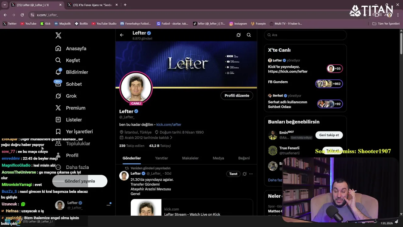Click Grok icon on the post
403x227 pixels.
pyautogui.click(x=244, y=174)
